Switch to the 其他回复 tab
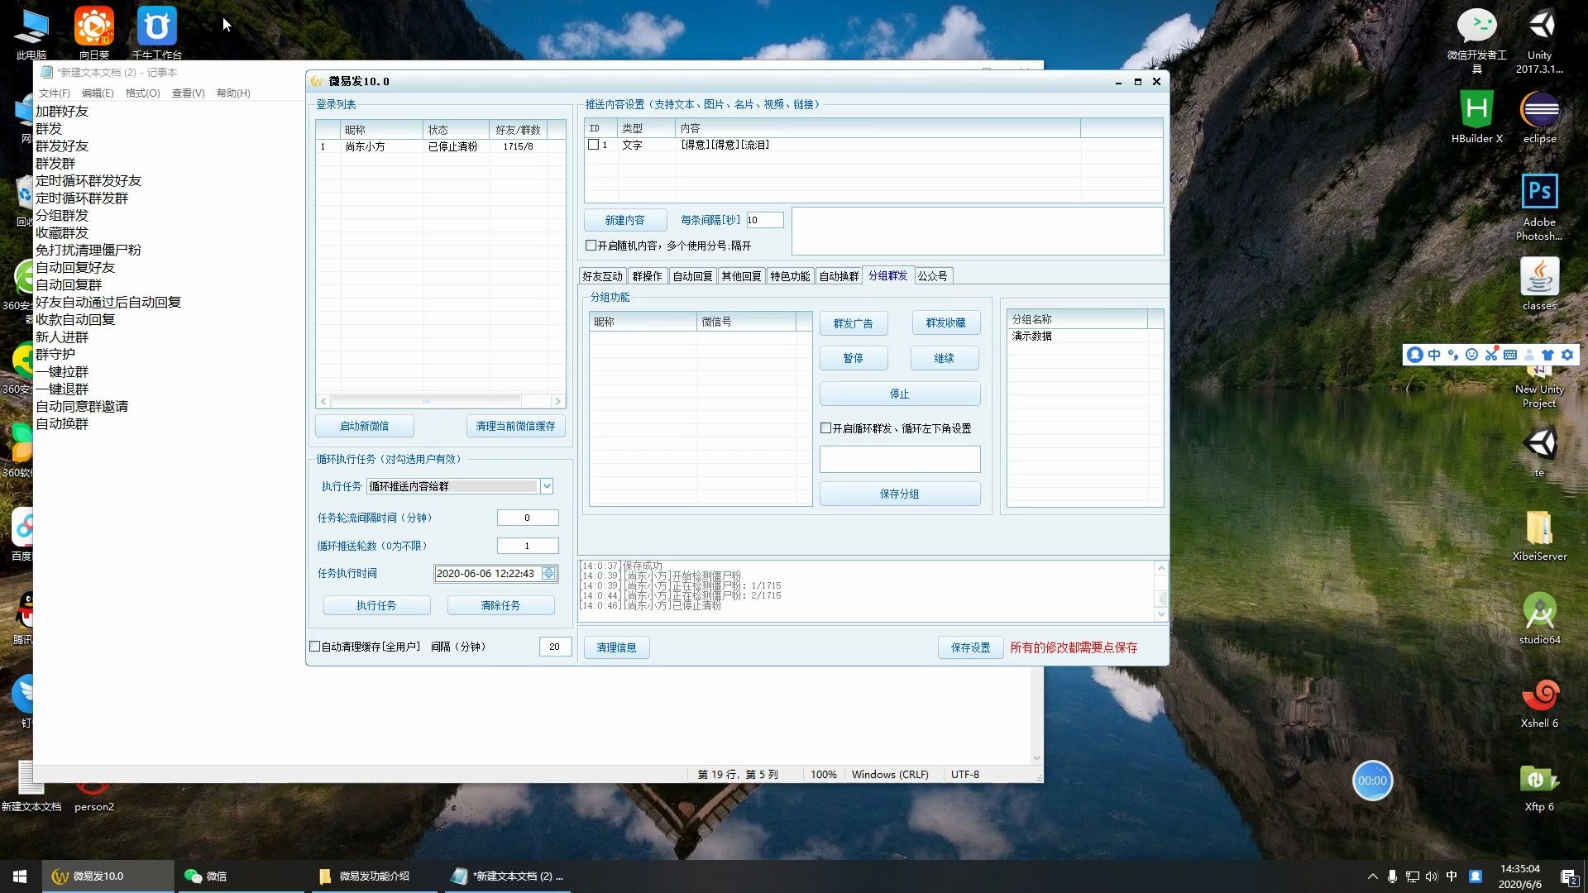The width and height of the screenshot is (1588, 893). (x=742, y=276)
